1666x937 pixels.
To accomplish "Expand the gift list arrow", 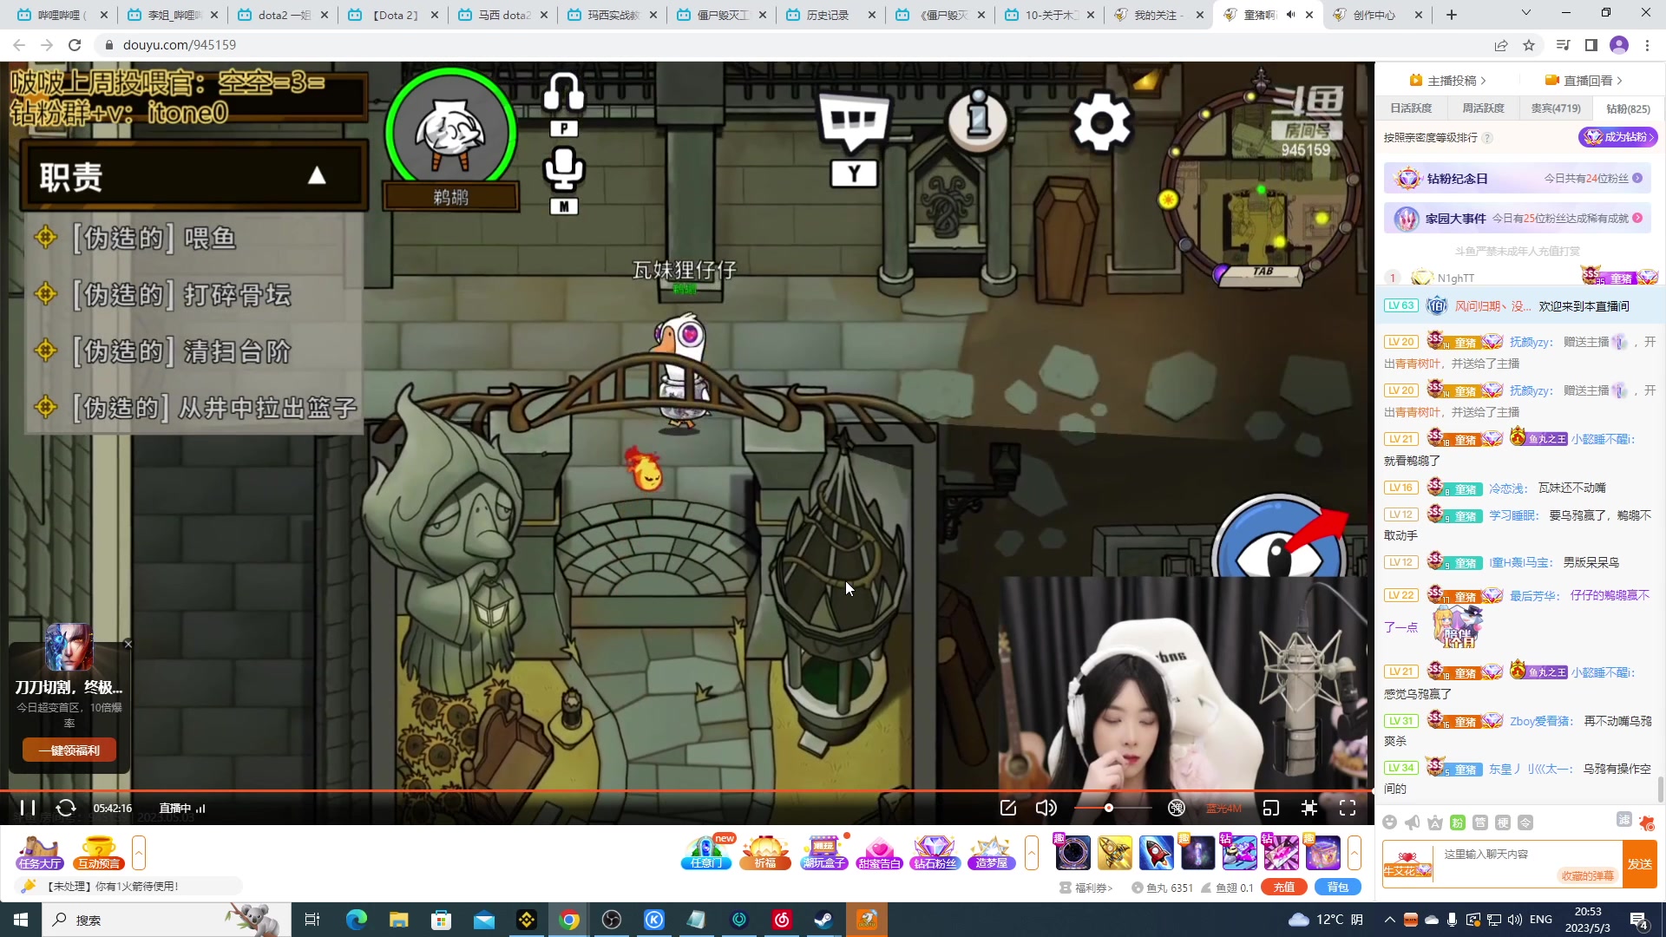I will 1354,853.
